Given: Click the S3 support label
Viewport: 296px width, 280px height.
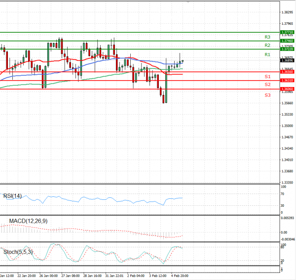Looking at the screenshot, I should coord(267,95).
